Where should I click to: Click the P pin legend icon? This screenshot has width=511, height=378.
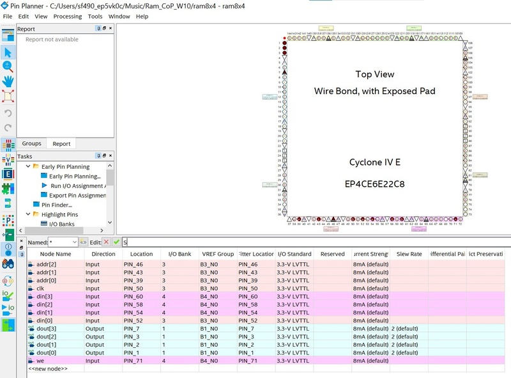tap(8, 220)
